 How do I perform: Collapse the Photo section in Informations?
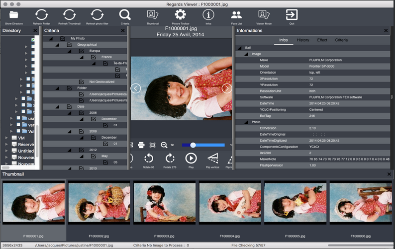(246, 122)
